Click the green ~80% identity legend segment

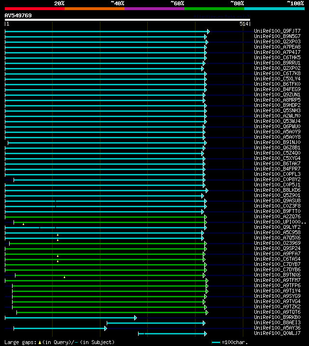(214, 9)
